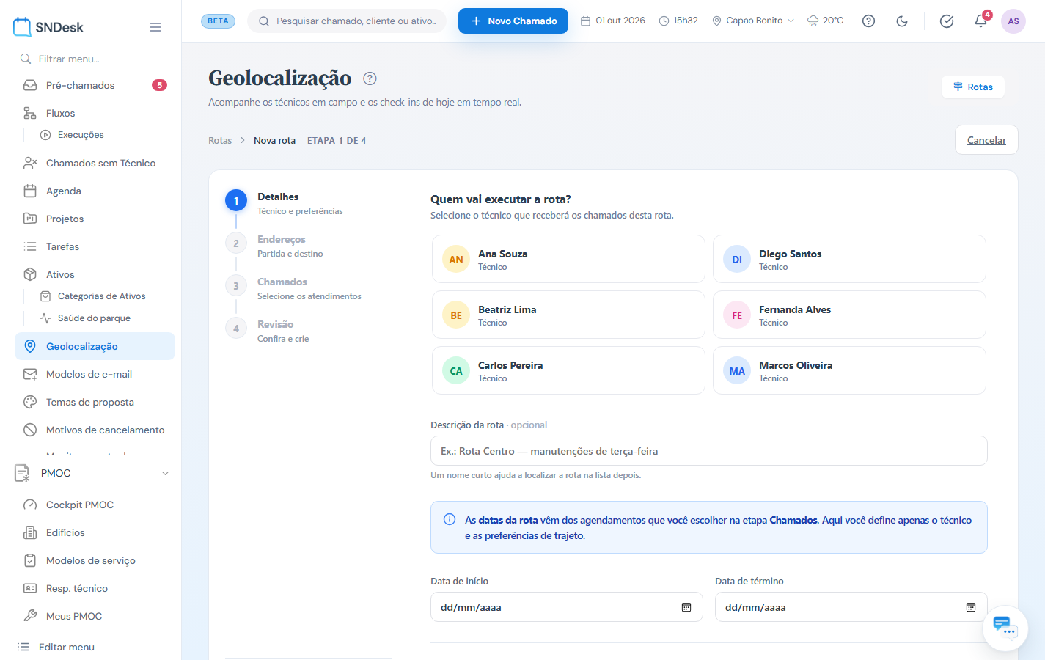1056x660 pixels.
Task: Toggle dark mode with moon icon
Action: coord(902,21)
